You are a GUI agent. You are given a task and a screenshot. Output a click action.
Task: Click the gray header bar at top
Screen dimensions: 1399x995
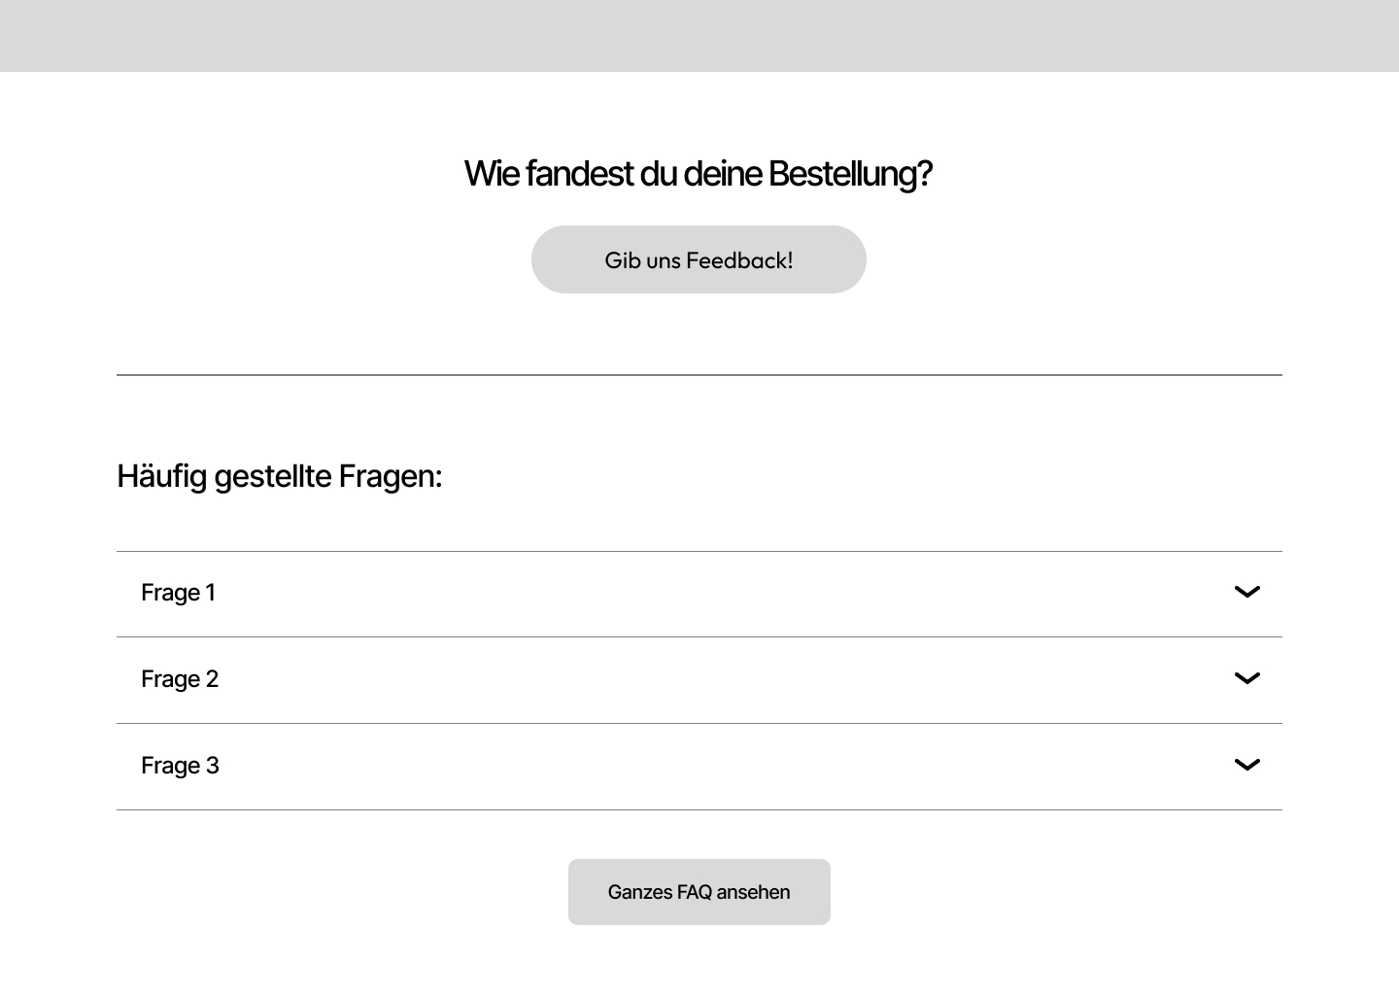coord(699,35)
